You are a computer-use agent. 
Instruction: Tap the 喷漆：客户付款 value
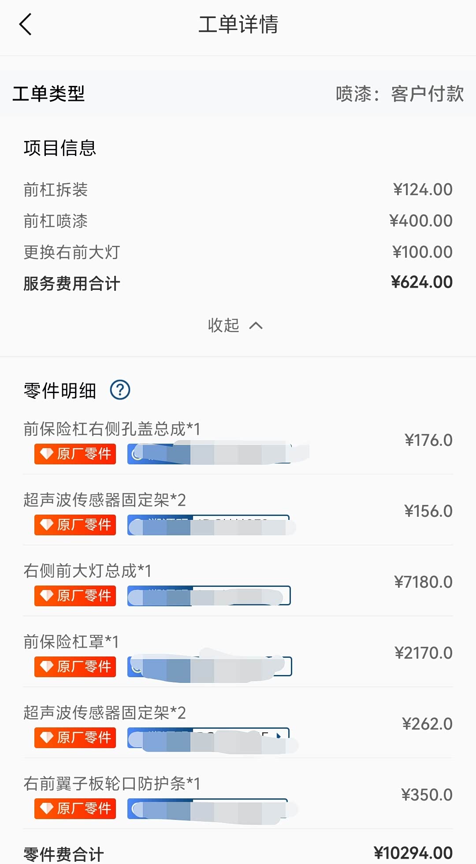(x=399, y=94)
